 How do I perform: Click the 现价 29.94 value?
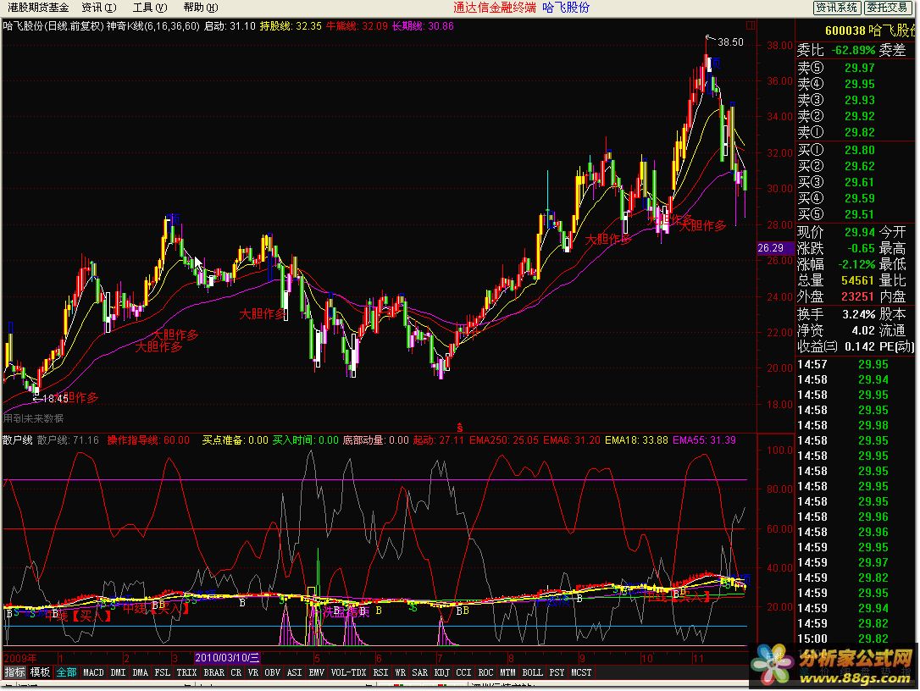pyautogui.click(x=860, y=232)
